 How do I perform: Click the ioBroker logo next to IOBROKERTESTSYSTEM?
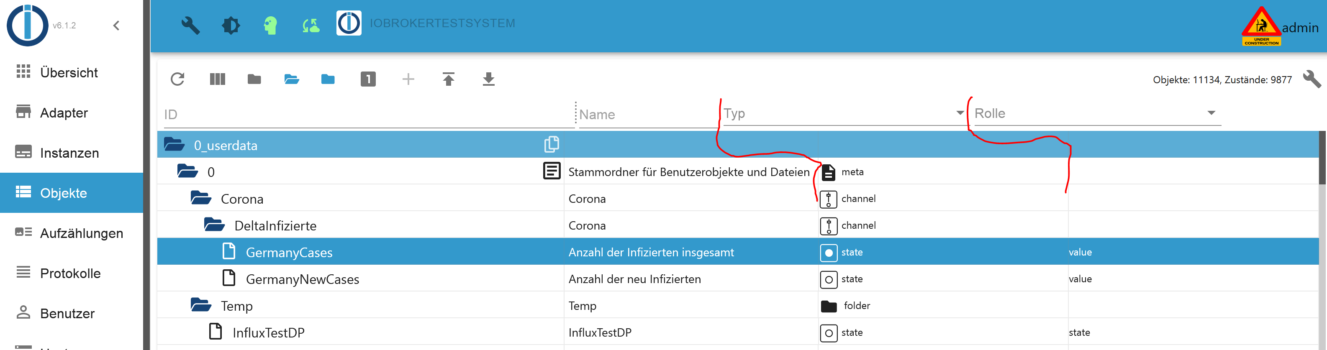click(x=349, y=23)
